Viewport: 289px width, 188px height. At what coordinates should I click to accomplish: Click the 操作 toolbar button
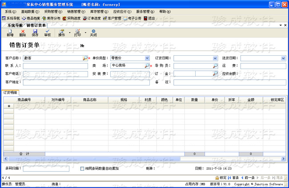[62, 33]
